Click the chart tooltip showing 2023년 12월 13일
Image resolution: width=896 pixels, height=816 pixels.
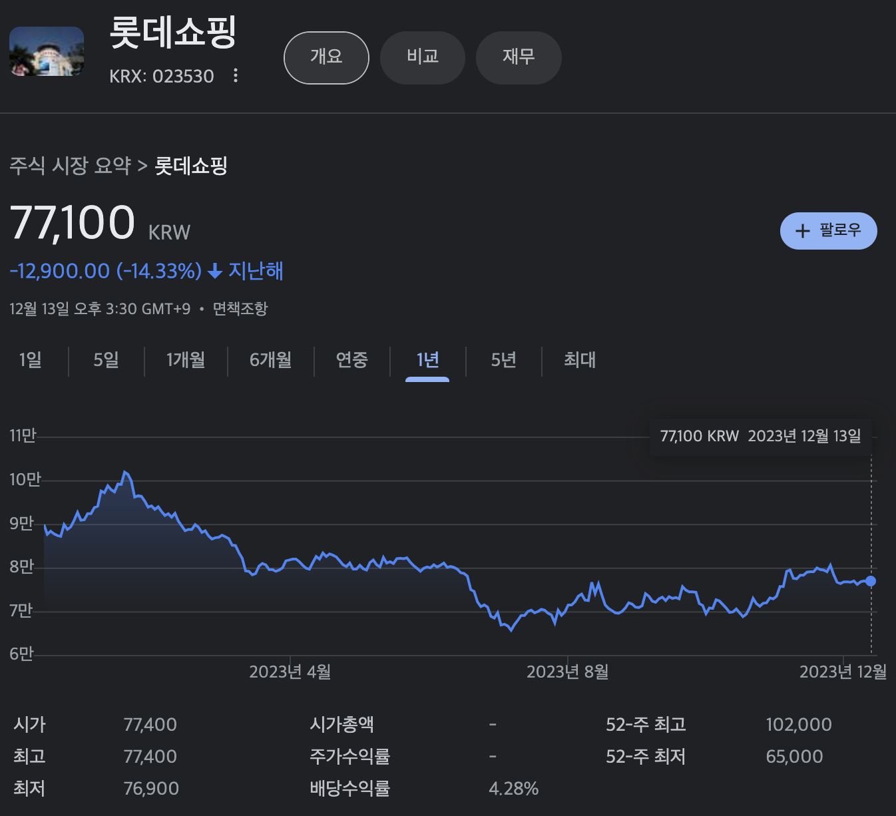coord(761,437)
